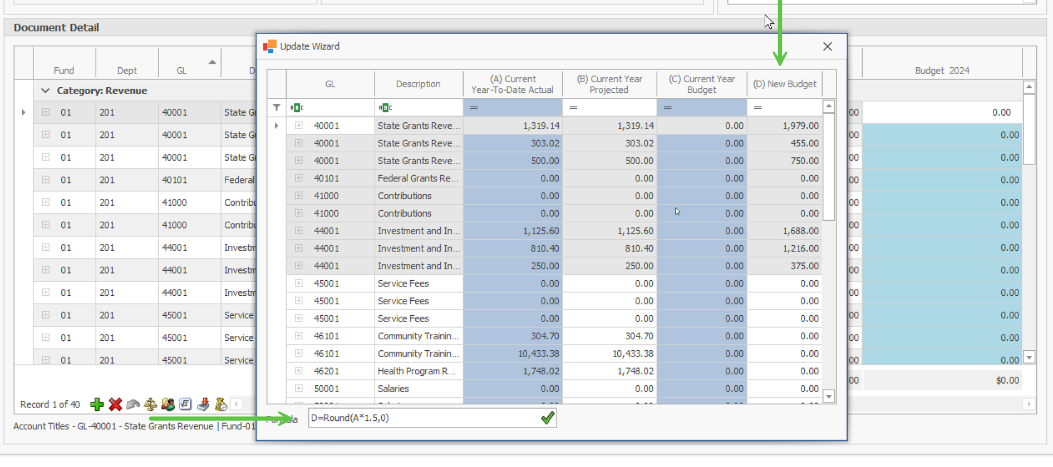Click the red X delete record icon
The width and height of the screenshot is (1053, 467).
tap(115, 404)
